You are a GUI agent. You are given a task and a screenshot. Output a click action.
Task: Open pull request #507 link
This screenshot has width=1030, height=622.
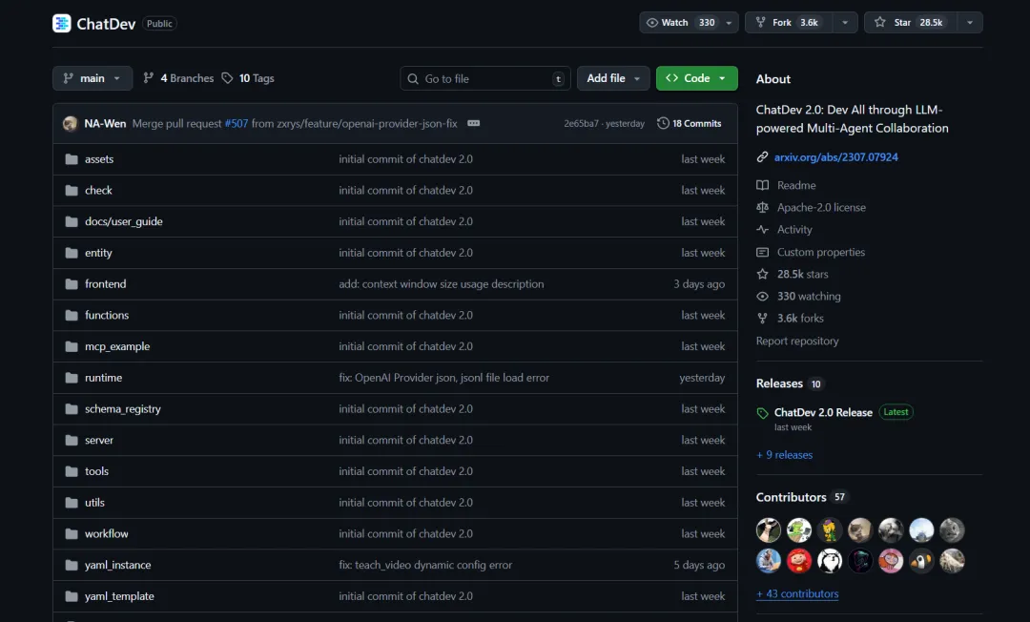point(237,123)
